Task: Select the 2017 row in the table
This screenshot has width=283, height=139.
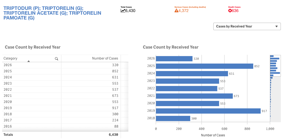Action: [65, 120]
